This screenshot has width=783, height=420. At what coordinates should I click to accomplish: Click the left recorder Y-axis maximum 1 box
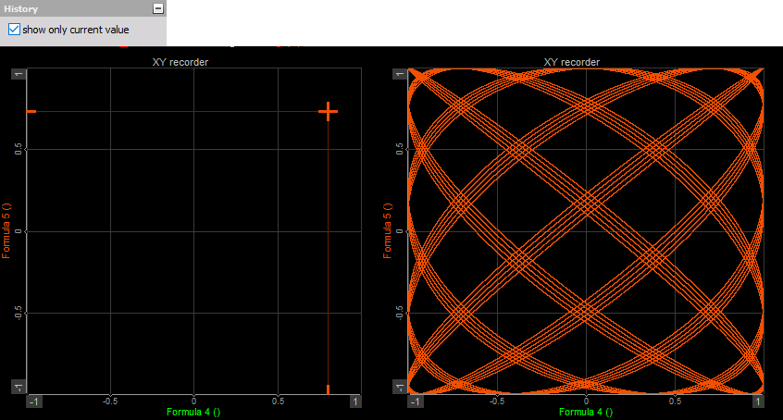tap(19, 74)
